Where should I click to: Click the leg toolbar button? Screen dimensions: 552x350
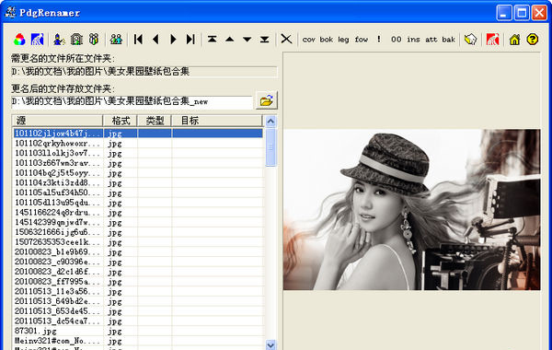pos(343,40)
